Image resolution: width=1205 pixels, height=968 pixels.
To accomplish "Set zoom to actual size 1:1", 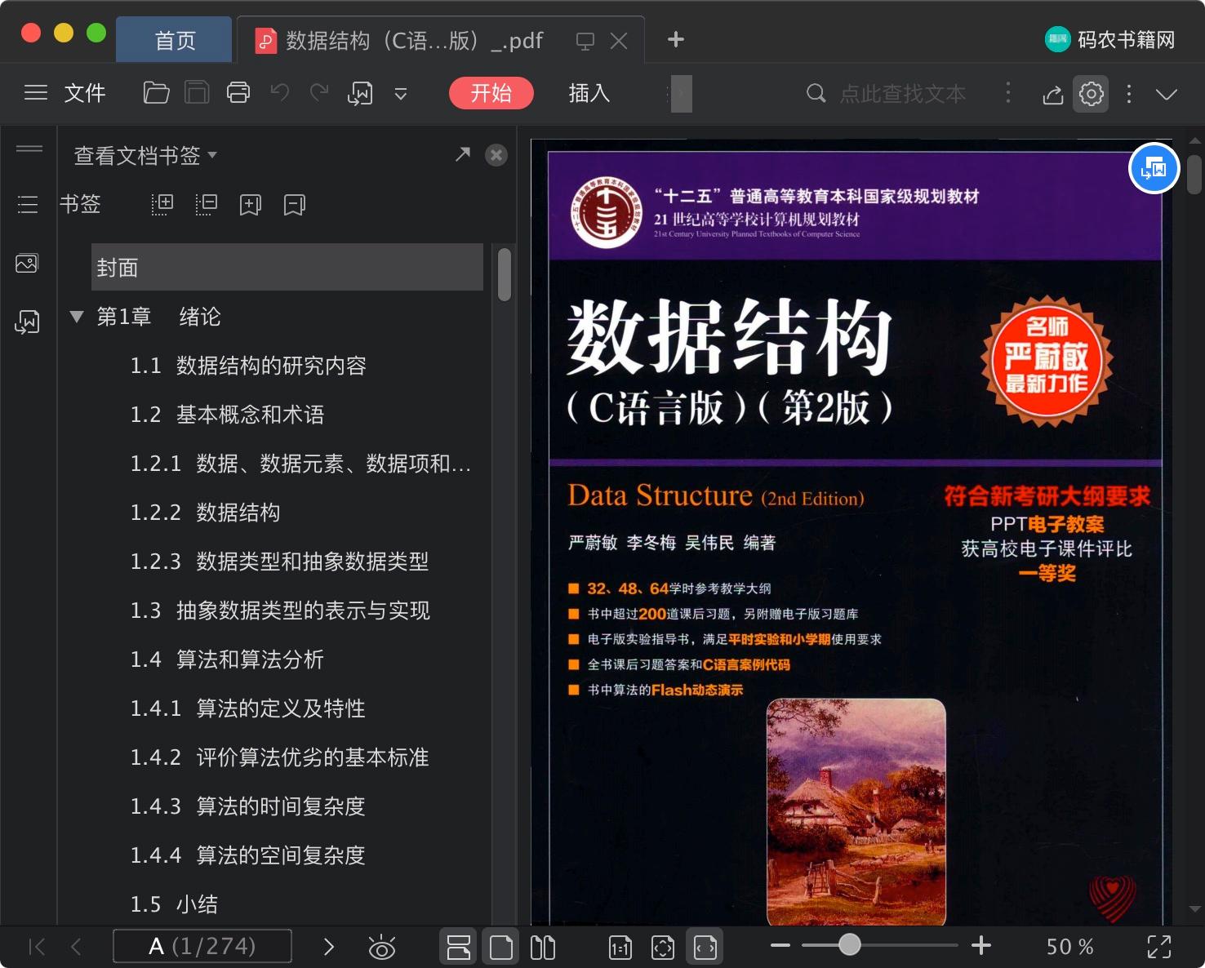I will coord(620,947).
